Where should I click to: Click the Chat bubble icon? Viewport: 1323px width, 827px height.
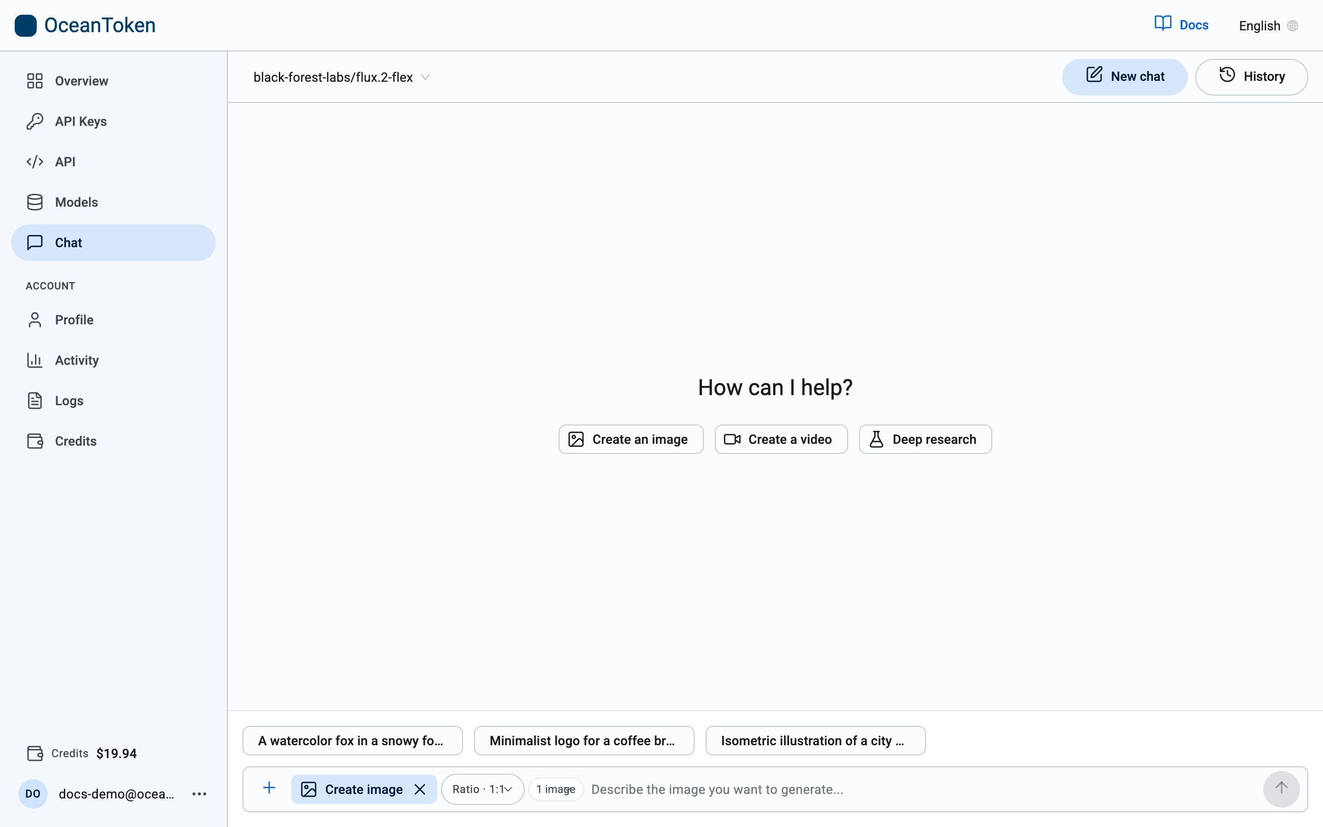(35, 242)
